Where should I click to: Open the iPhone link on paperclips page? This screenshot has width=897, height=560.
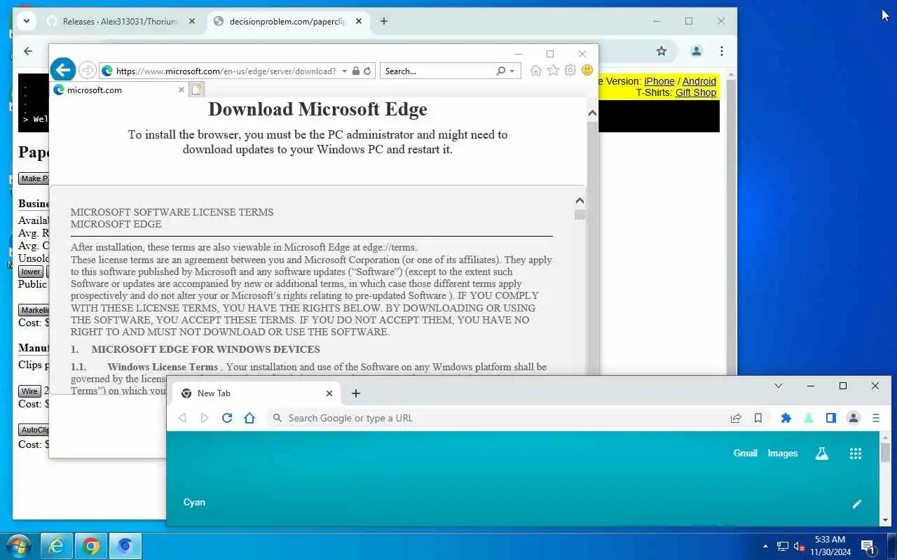(659, 81)
